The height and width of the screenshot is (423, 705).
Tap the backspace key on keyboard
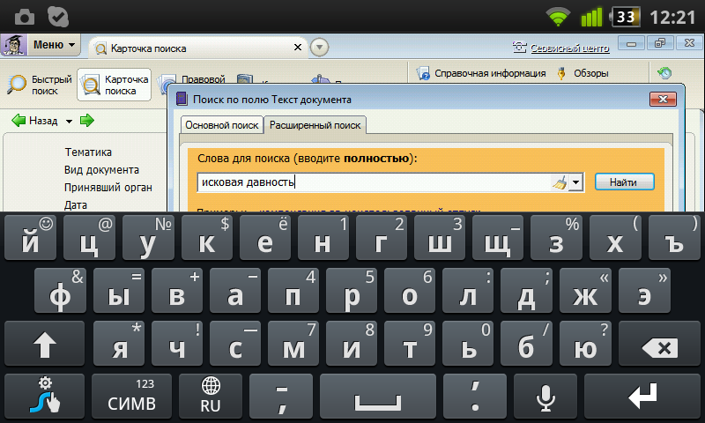[659, 344]
